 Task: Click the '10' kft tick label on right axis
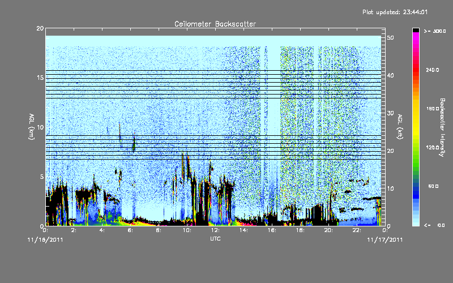click(391, 189)
